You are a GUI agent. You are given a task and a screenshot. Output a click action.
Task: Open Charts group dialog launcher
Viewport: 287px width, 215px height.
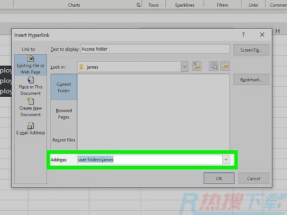138,5
